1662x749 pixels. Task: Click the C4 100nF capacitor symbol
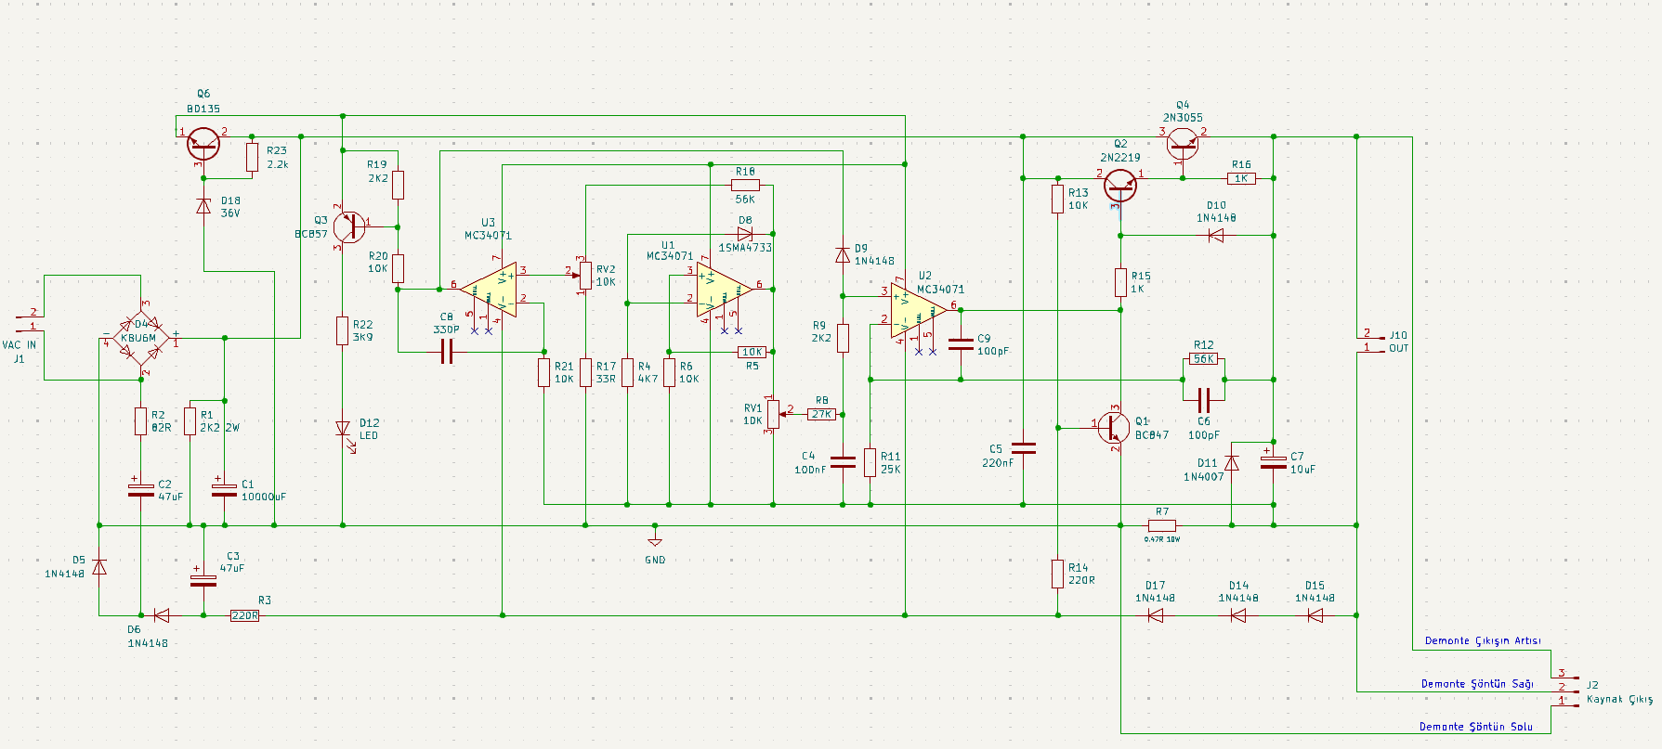(843, 461)
